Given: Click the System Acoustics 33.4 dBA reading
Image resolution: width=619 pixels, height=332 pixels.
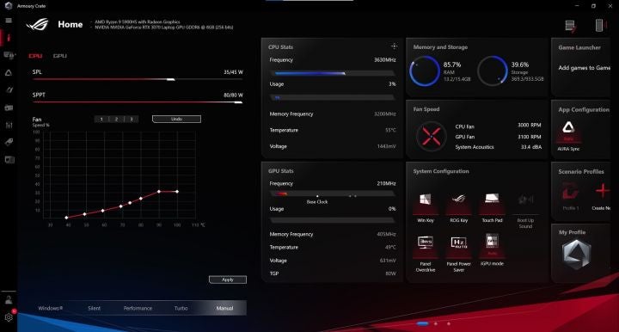Looking at the screenshot, I should click(x=531, y=147).
